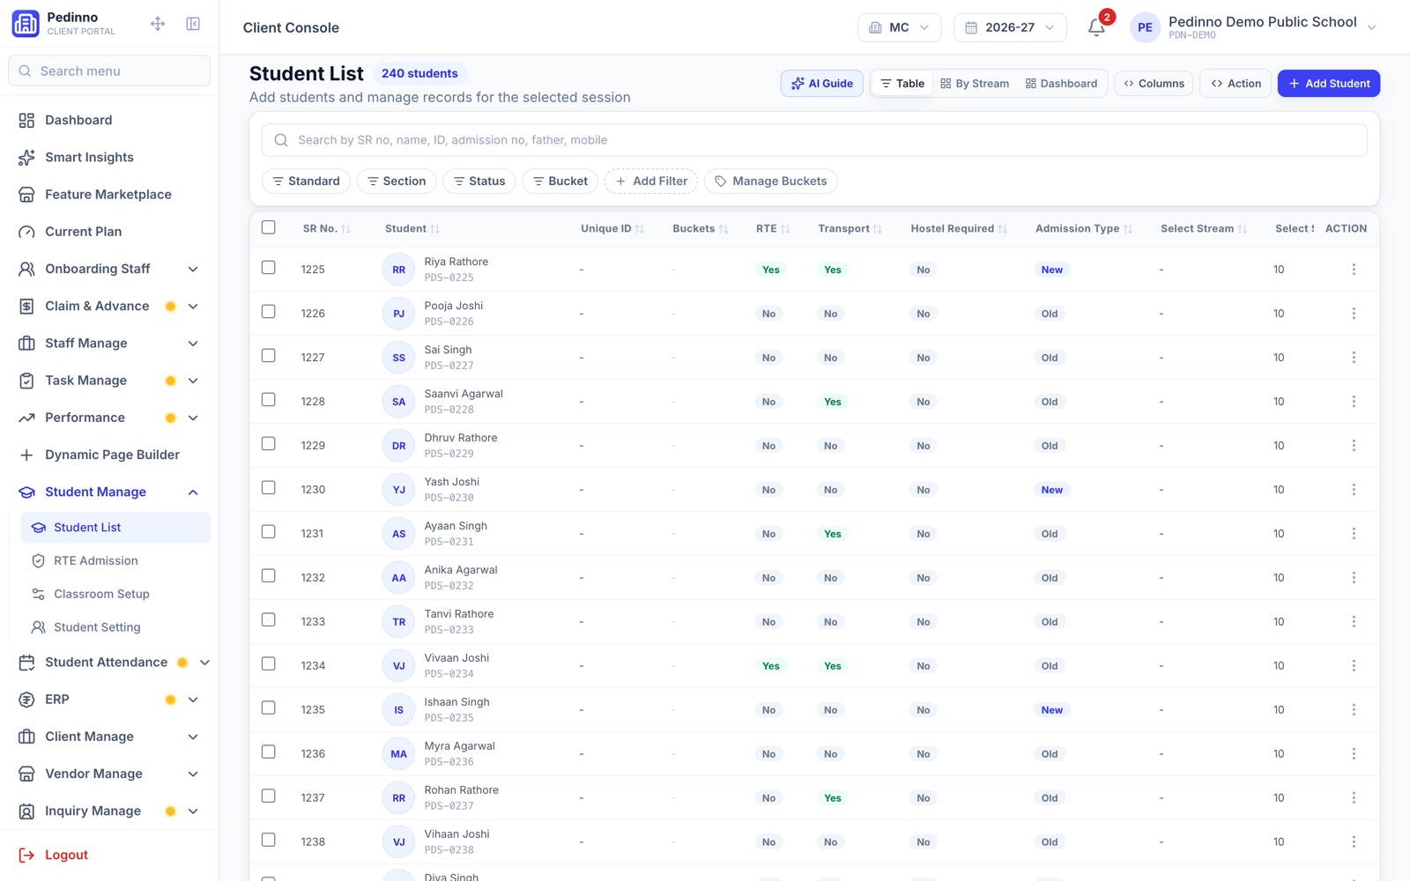The height and width of the screenshot is (881, 1410).
Task: Sort by Student column arrows
Action: coord(434,229)
